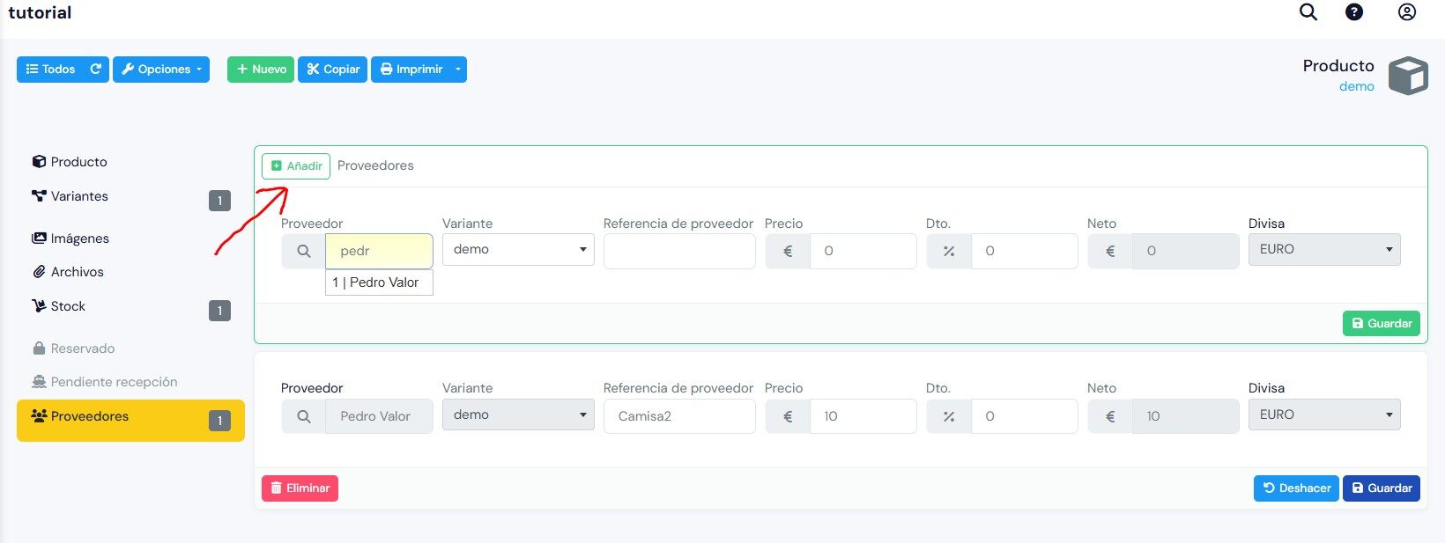
Task: Click the green Añadir button
Action: tap(296, 166)
